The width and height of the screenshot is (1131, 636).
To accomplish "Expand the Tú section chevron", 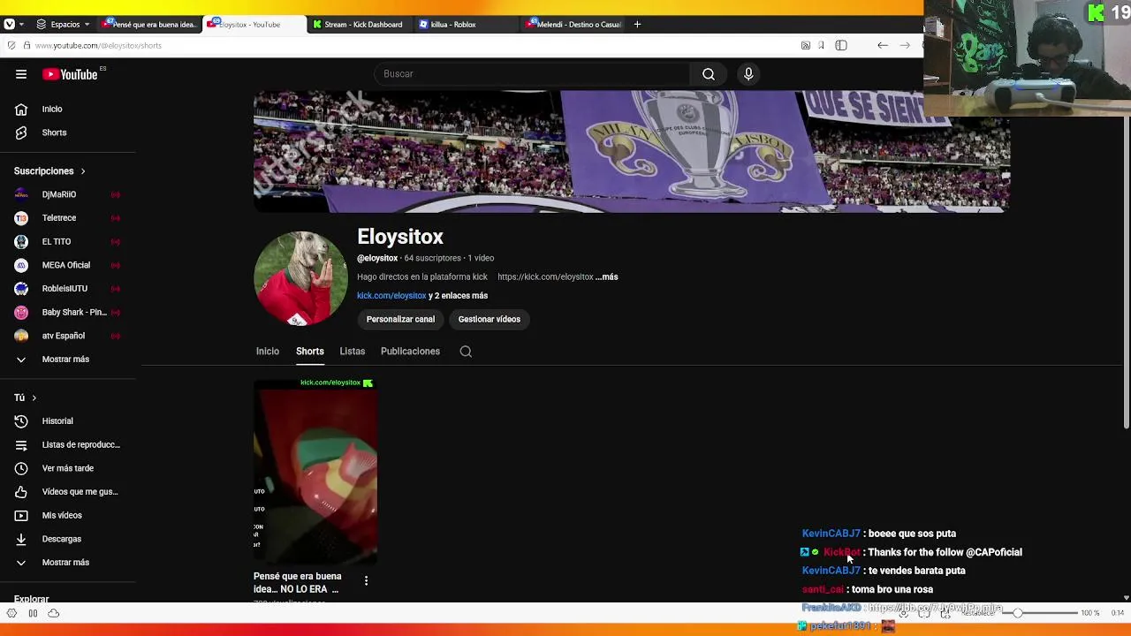I will [x=34, y=398].
